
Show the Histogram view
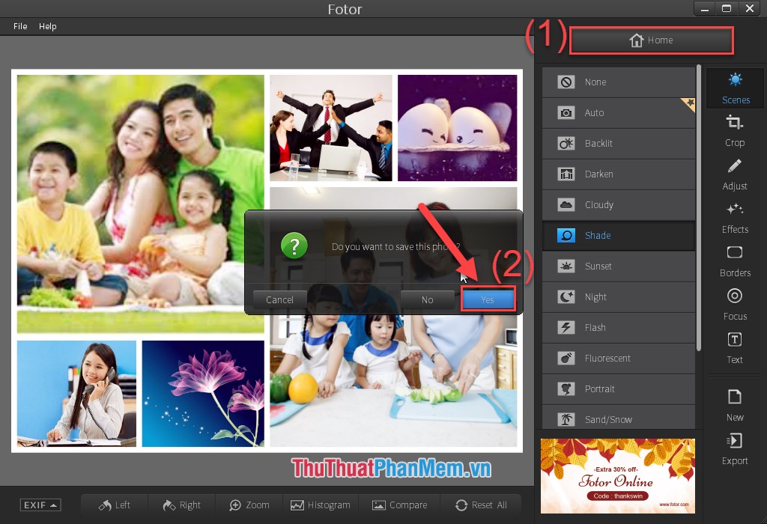[321, 505]
